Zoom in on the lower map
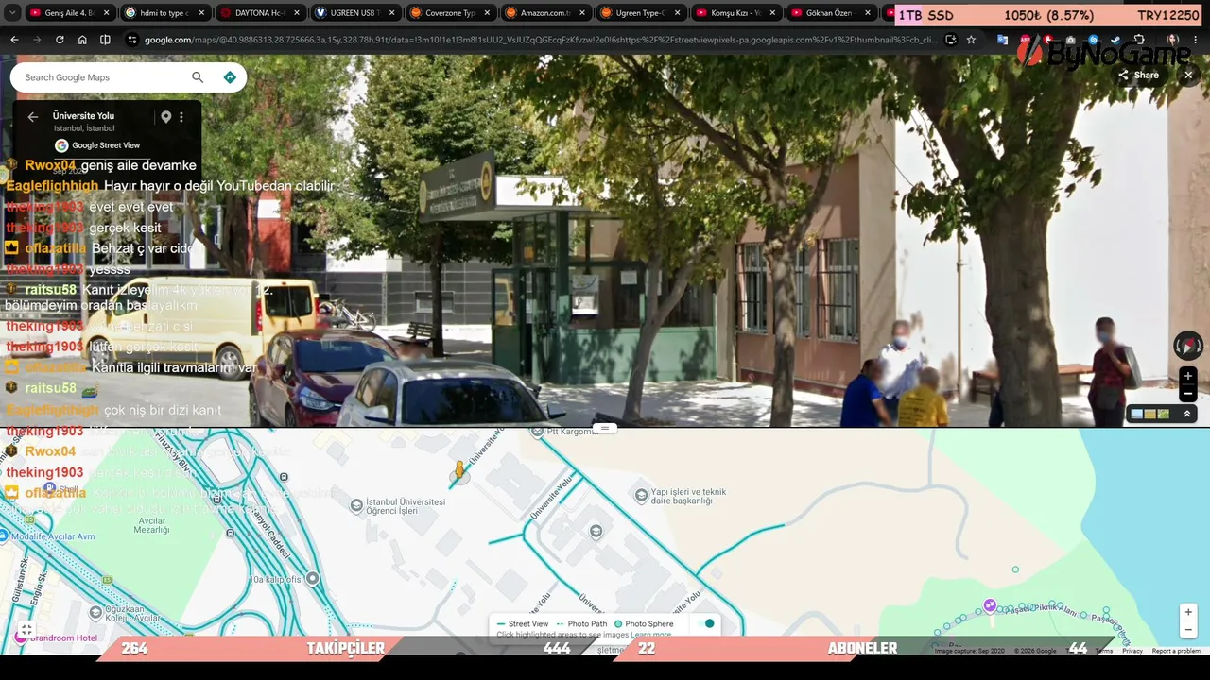This screenshot has height=680, width=1210. point(1188,612)
